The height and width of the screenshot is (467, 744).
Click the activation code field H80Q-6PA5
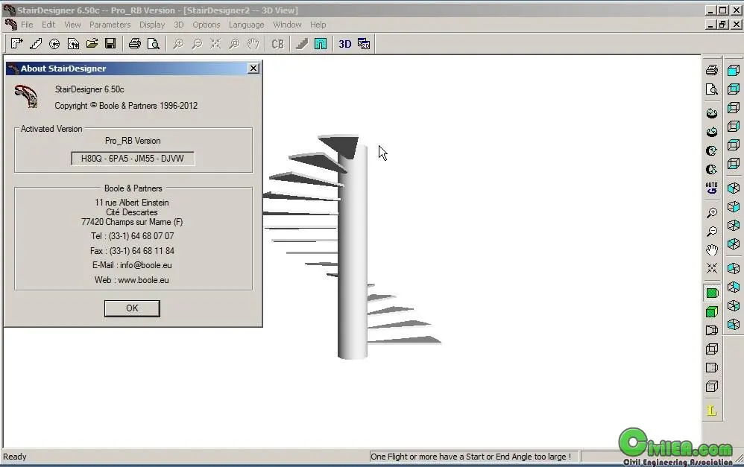coord(133,159)
